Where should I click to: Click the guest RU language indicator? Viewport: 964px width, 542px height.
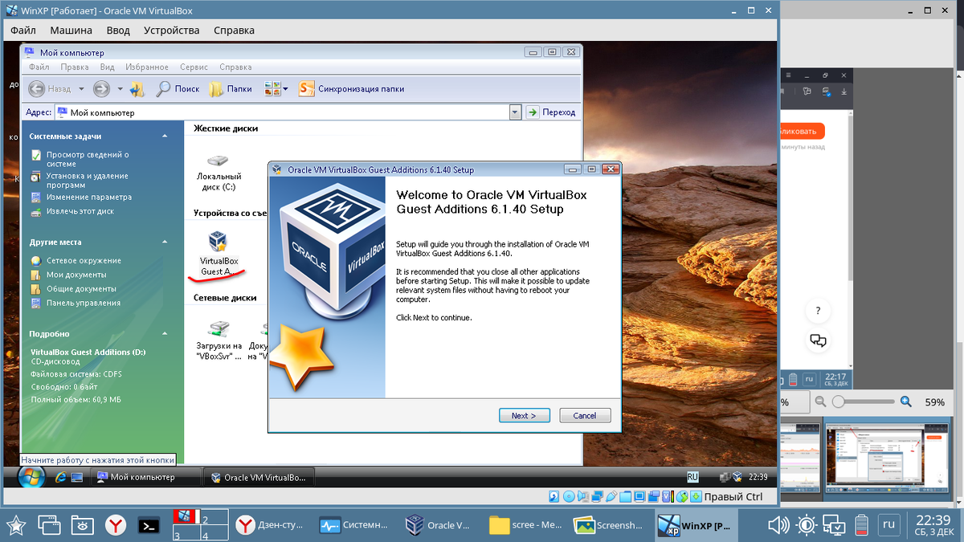[x=693, y=476]
